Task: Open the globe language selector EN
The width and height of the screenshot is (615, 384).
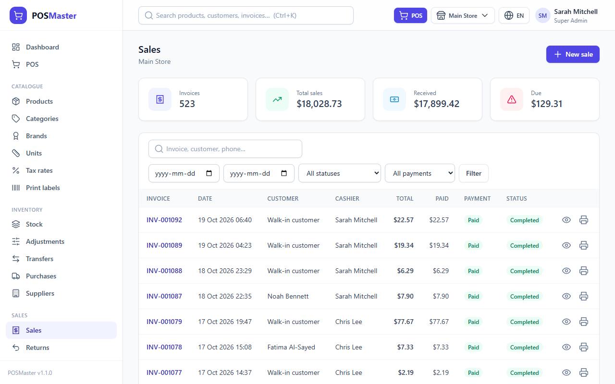Action: (x=514, y=15)
